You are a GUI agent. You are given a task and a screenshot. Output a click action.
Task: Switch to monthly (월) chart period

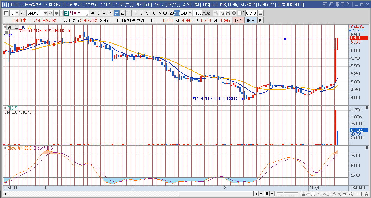tap(104, 13)
